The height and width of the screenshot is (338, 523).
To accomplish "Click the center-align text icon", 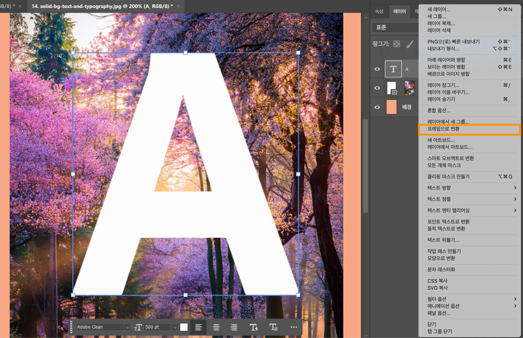I will [x=216, y=327].
